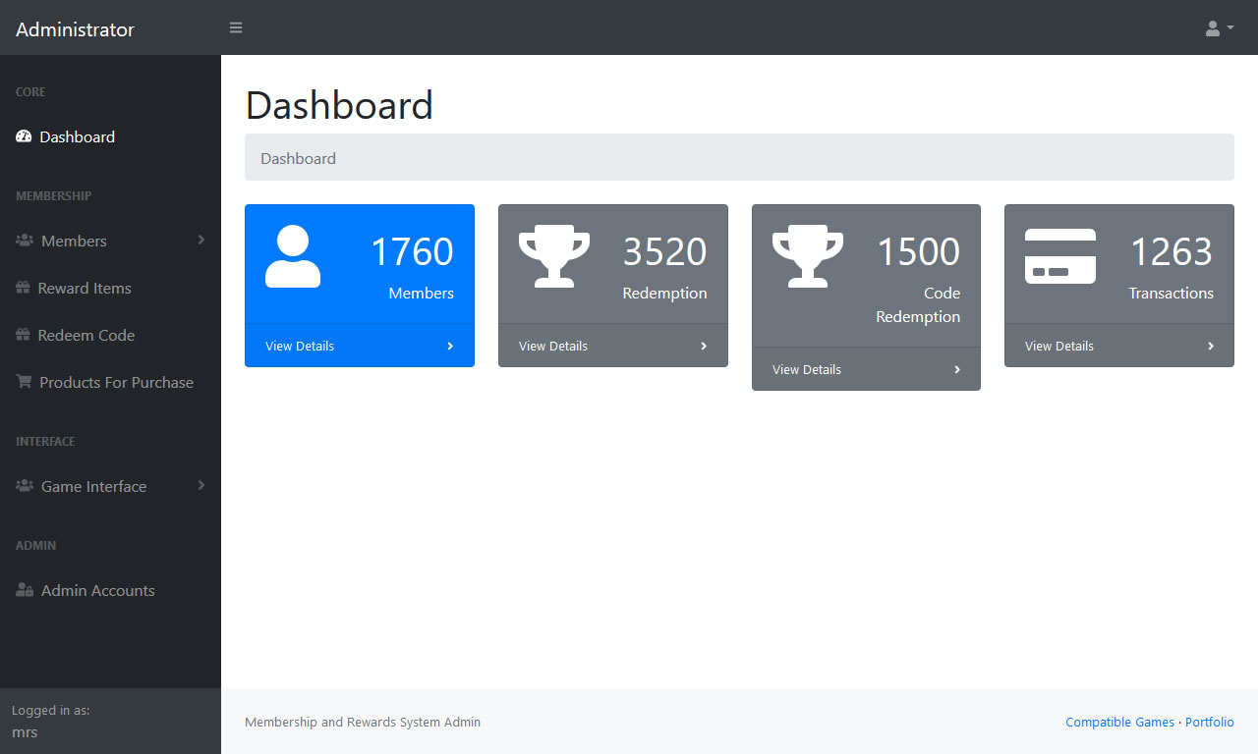The width and height of the screenshot is (1258, 754).
Task: View Details on the Code Redemption card
Action: 806,369
